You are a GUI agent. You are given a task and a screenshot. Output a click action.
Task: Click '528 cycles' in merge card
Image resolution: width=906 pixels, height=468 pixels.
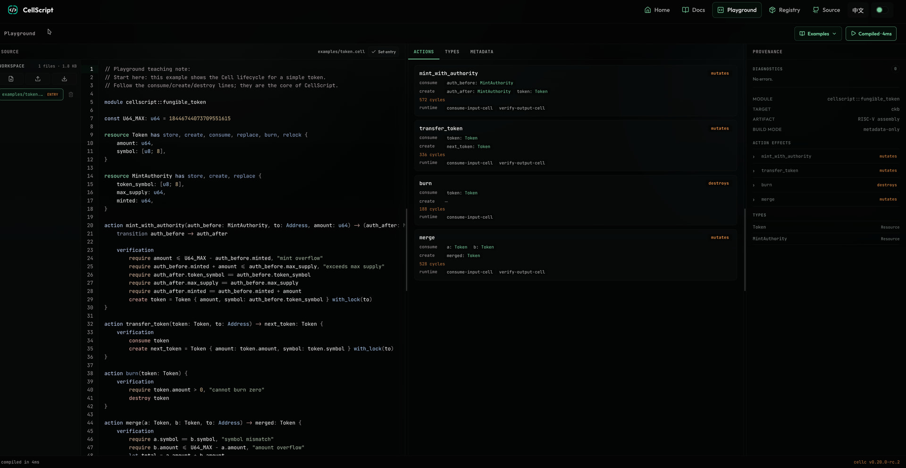(432, 264)
